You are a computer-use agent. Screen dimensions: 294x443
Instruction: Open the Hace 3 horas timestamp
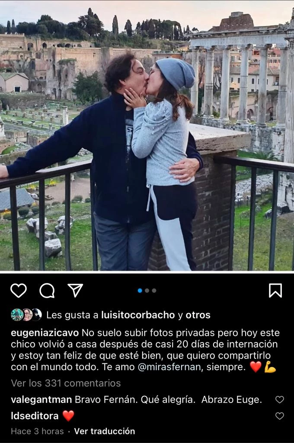click(37, 431)
